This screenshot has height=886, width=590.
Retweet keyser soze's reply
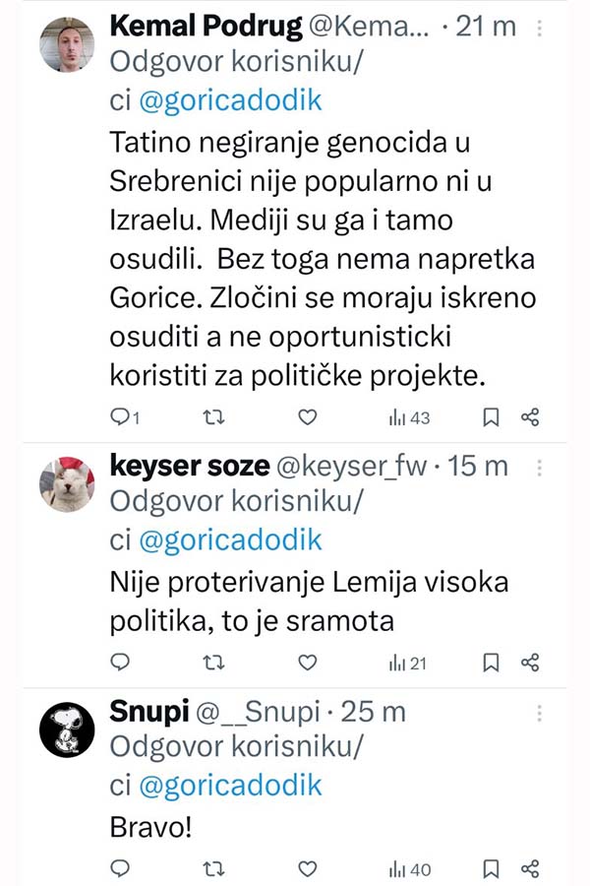(211, 663)
